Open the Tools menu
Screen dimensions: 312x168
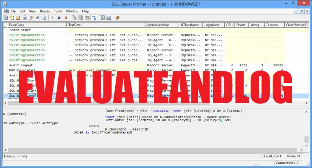coord(58,12)
